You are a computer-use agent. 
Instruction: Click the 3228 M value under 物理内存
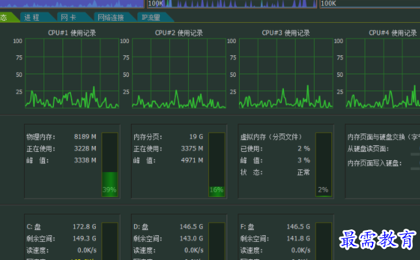click(x=85, y=149)
